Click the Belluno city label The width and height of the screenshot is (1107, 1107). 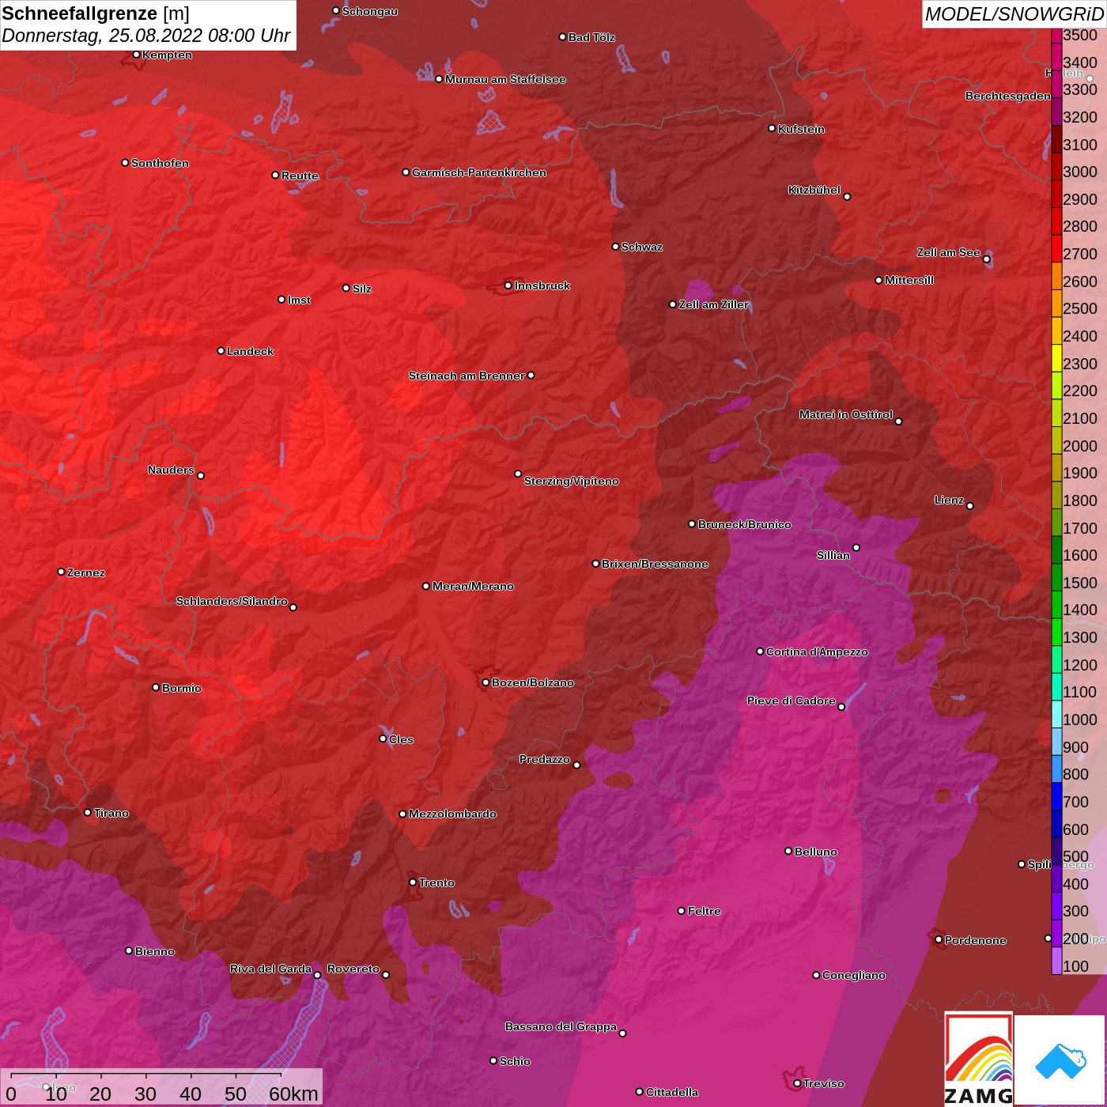815,852
